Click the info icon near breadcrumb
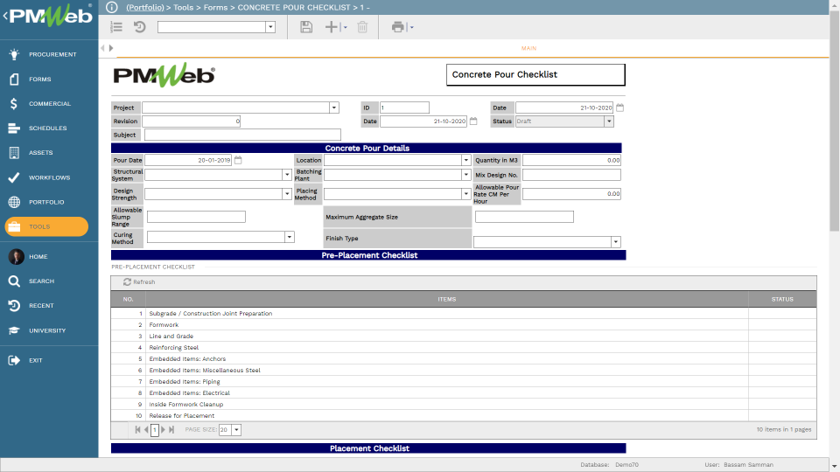 tap(111, 7)
